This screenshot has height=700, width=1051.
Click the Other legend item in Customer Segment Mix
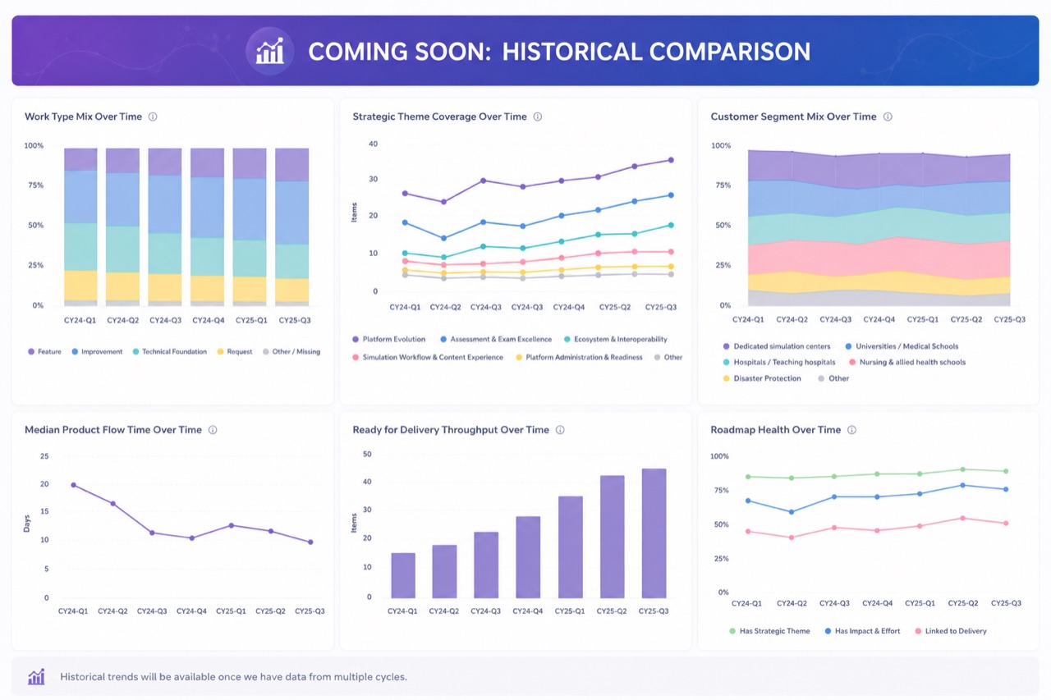pos(833,378)
